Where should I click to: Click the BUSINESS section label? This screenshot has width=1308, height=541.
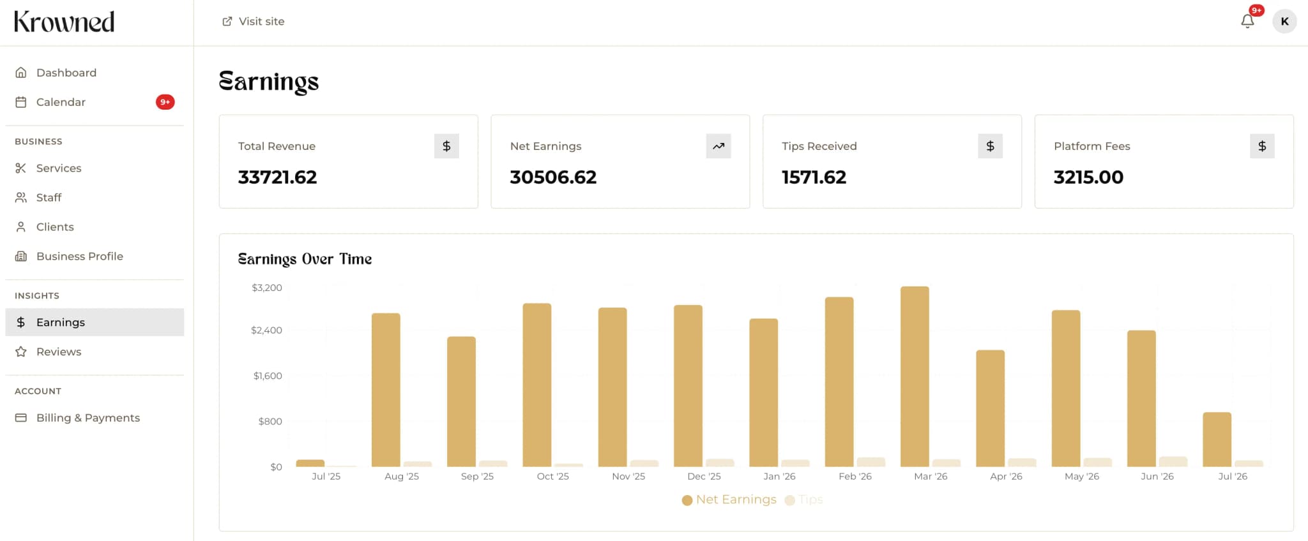pyautogui.click(x=38, y=142)
